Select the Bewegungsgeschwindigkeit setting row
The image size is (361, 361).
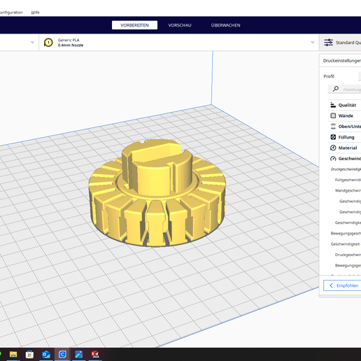pos(346,233)
